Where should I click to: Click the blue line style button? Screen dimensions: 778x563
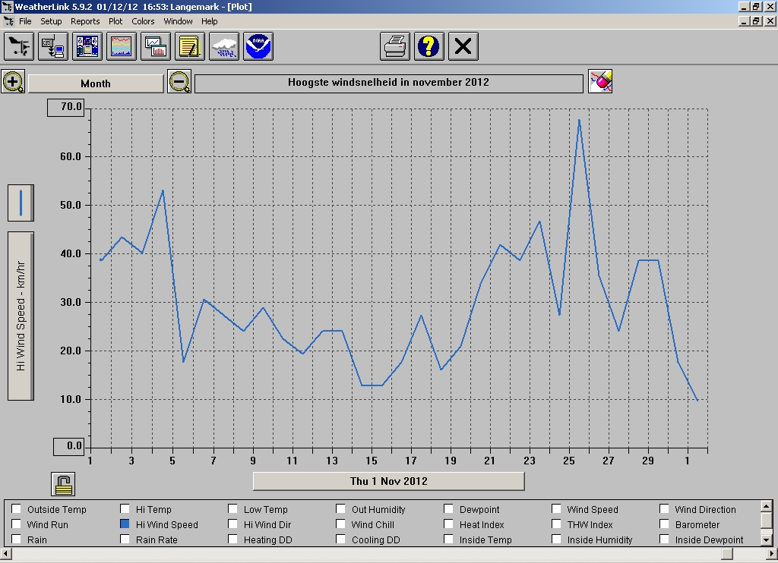tap(21, 203)
